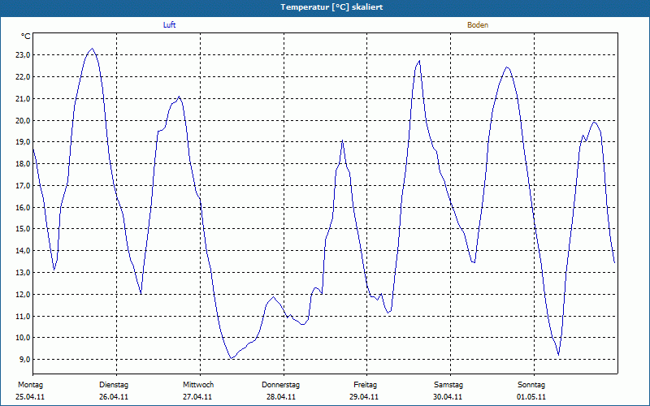Select the 21,0 y-axis value

point(23,98)
